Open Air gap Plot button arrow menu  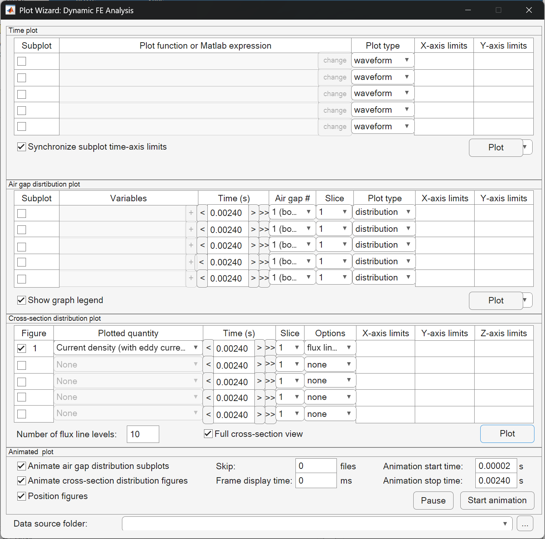tap(527, 300)
